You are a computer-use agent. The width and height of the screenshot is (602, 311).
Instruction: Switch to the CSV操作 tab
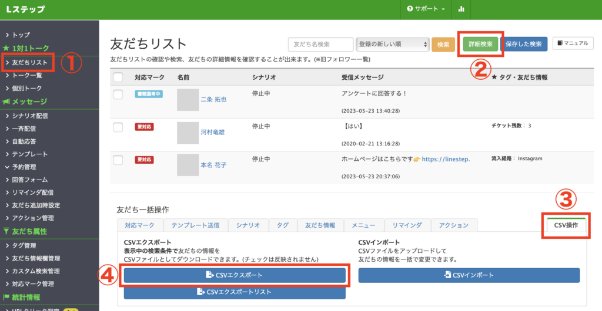click(x=566, y=225)
